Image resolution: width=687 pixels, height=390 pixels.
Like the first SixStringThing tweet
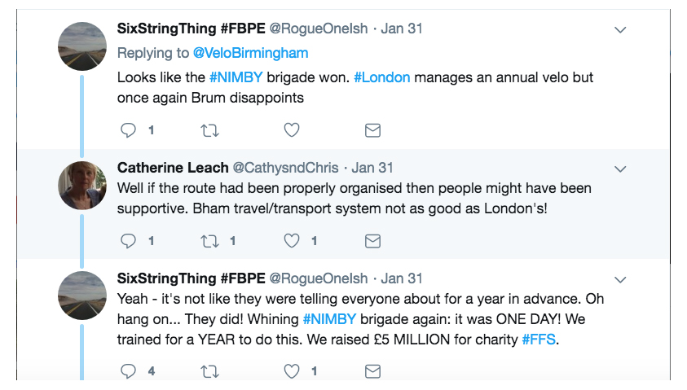click(x=291, y=129)
